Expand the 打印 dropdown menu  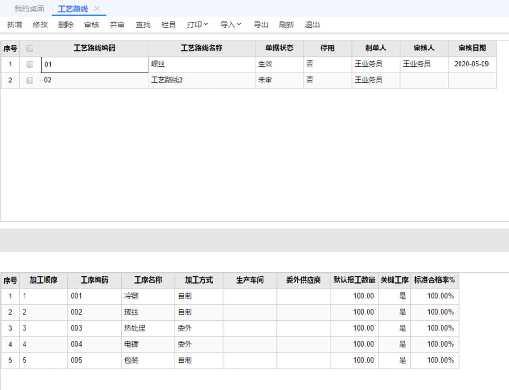pyautogui.click(x=197, y=24)
